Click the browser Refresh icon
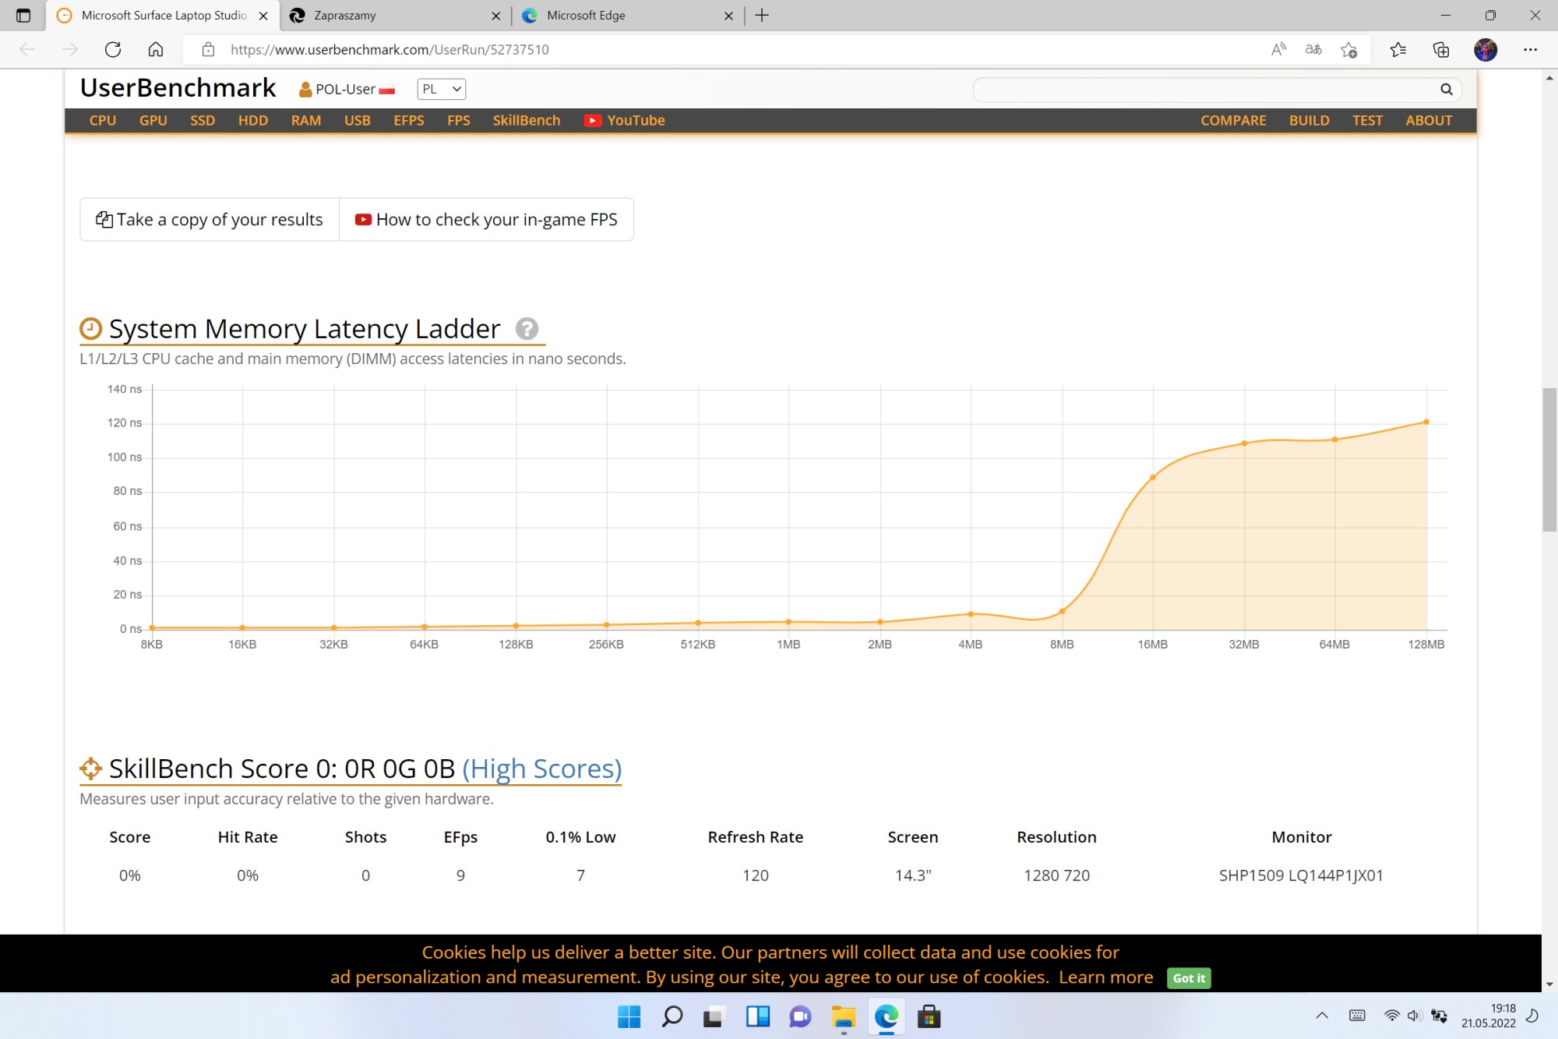Image resolution: width=1558 pixels, height=1039 pixels. point(113,50)
